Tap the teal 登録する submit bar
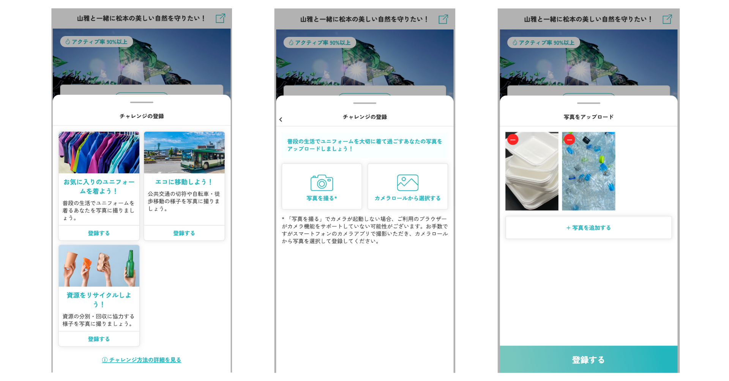Image resolution: width=729 pixels, height=381 pixels. tap(588, 359)
